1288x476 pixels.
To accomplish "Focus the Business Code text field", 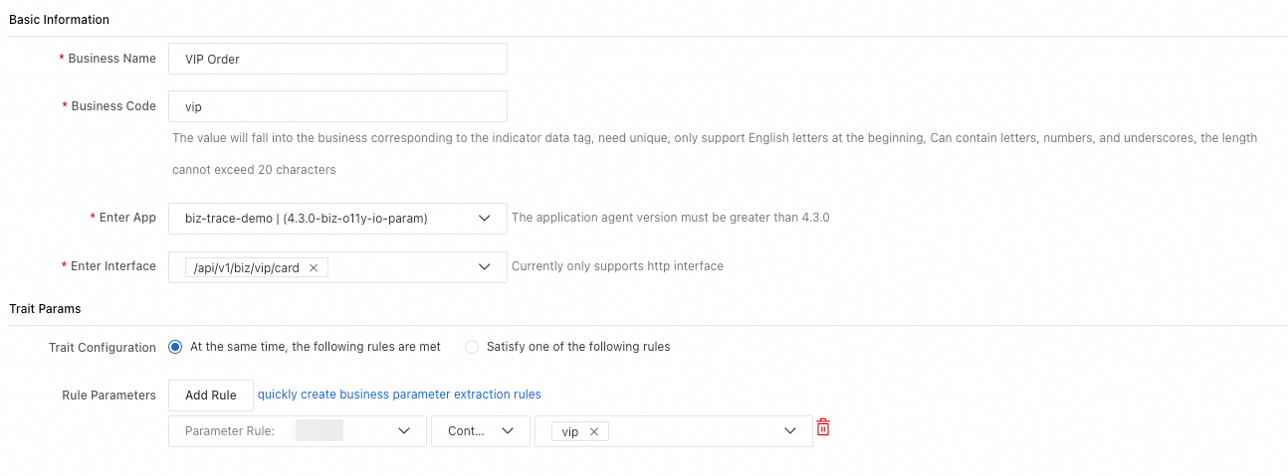I will (337, 107).
